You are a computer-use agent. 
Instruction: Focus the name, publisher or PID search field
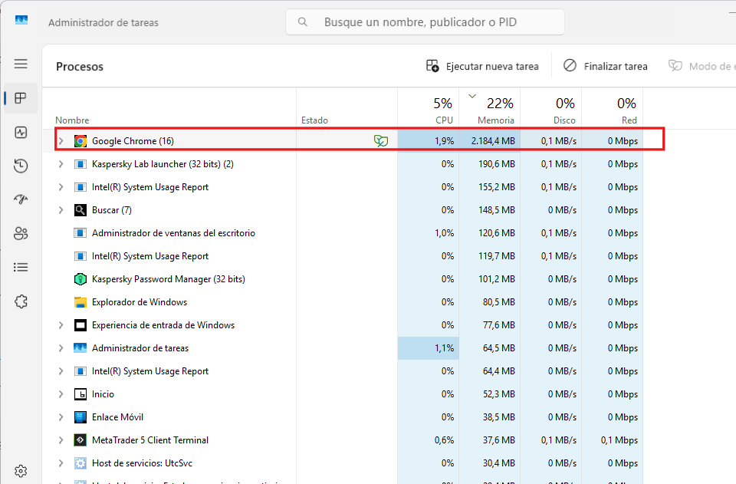(x=425, y=22)
